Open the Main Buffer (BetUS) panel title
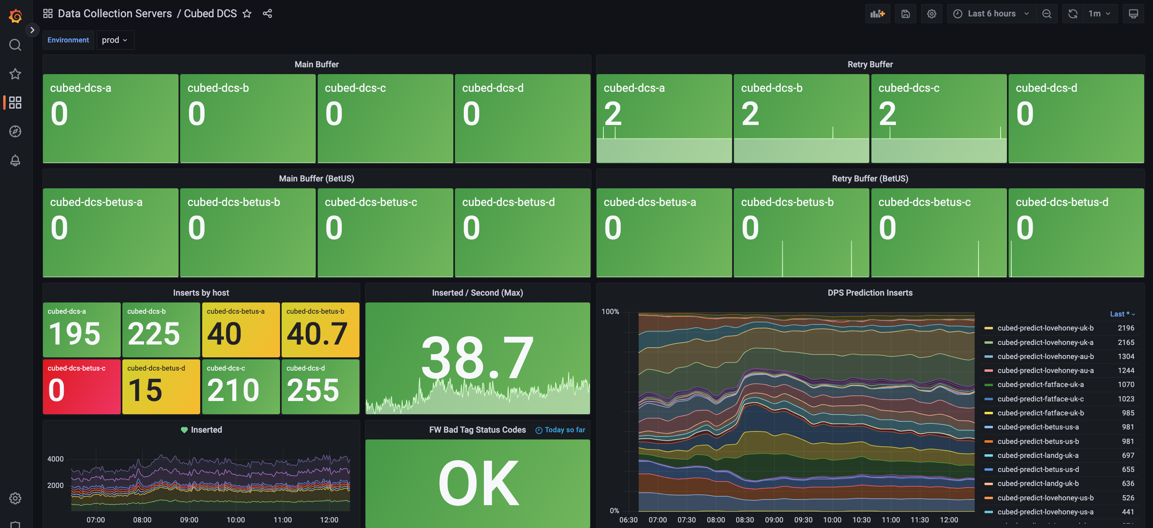Image resolution: width=1153 pixels, height=528 pixels. [x=317, y=178]
